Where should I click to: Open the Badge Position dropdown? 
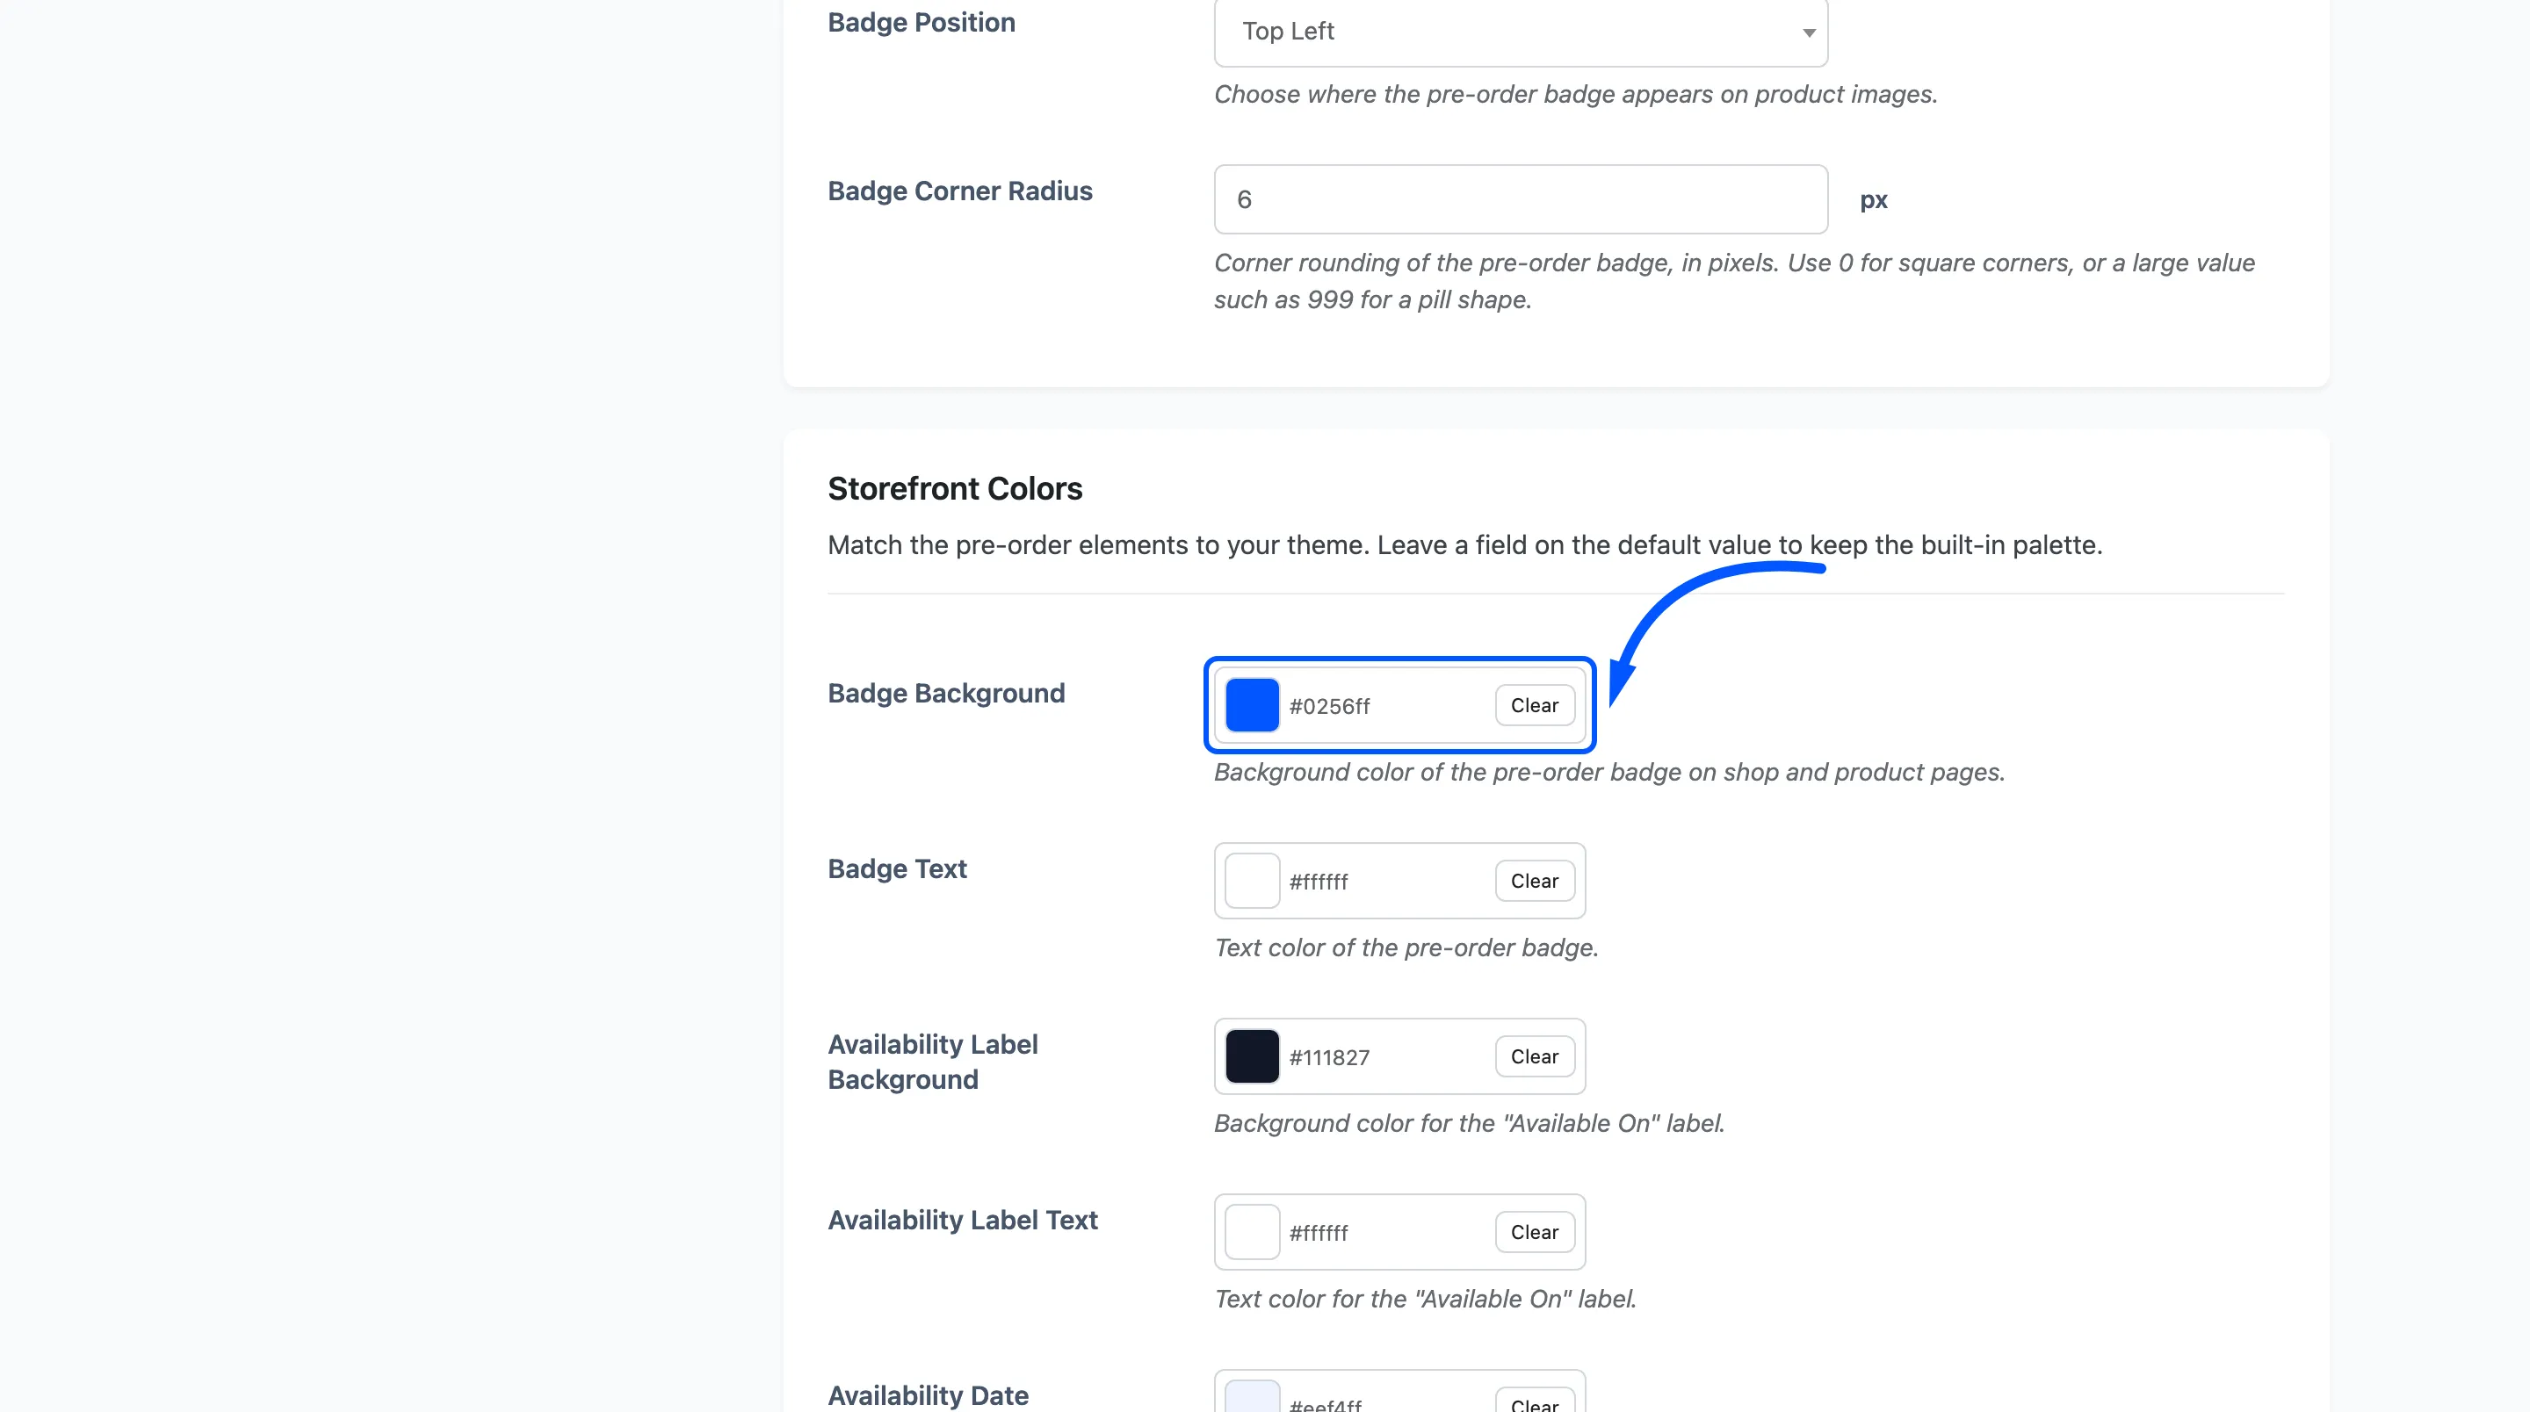tap(1521, 32)
